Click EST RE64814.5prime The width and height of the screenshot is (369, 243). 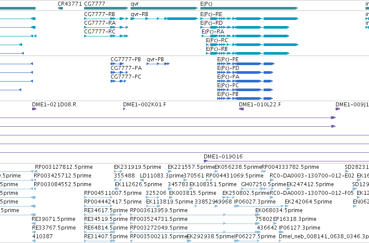coord(106,228)
